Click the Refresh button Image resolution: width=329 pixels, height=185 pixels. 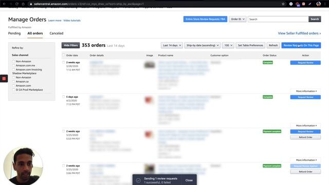click(x=273, y=45)
